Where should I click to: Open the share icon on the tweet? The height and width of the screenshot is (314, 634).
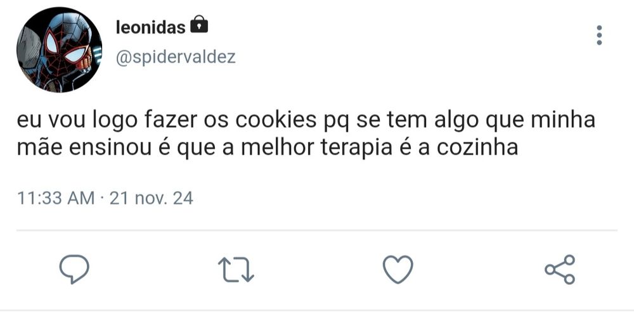(x=560, y=269)
